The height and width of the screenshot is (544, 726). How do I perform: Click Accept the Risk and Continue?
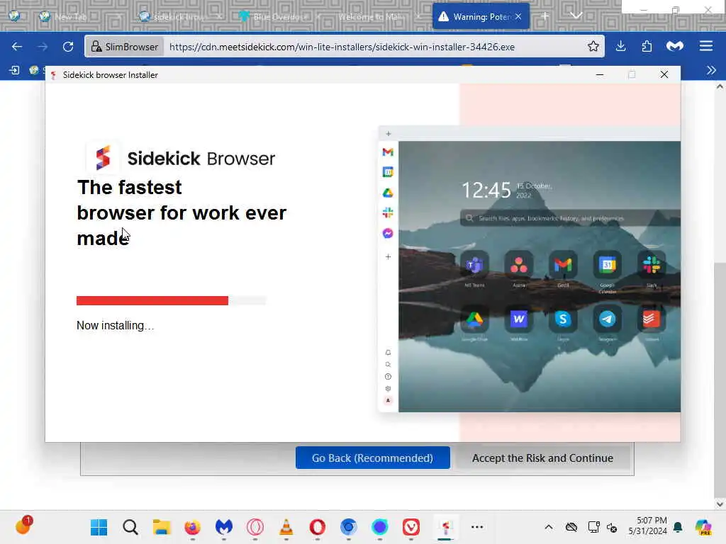point(542,458)
